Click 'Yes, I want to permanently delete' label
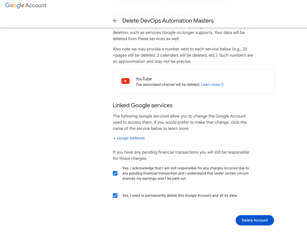This screenshot has width=307, height=235. [x=180, y=195]
